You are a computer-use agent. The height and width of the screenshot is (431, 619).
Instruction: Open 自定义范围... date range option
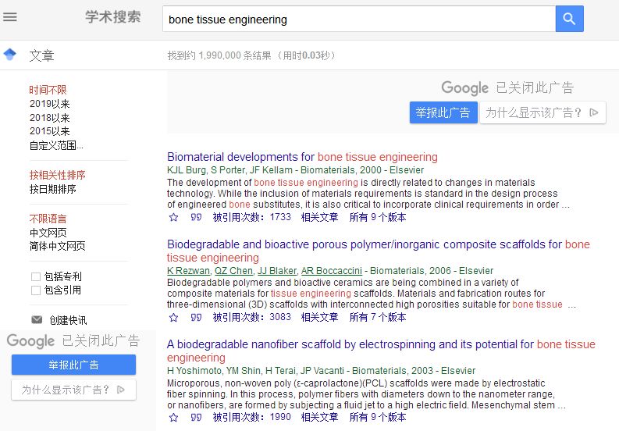coord(56,145)
